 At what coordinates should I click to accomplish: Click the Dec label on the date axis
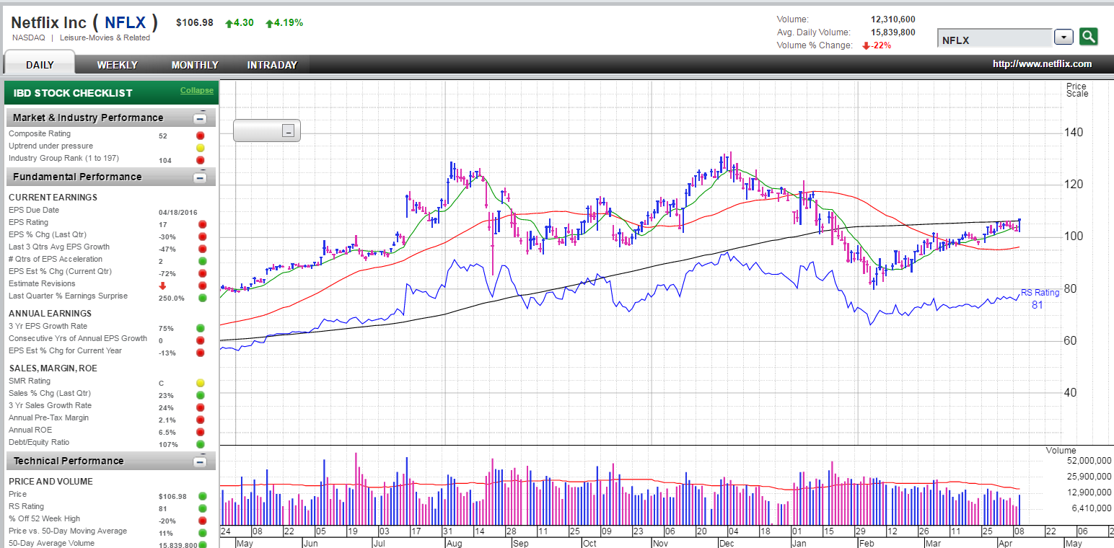[x=727, y=543]
